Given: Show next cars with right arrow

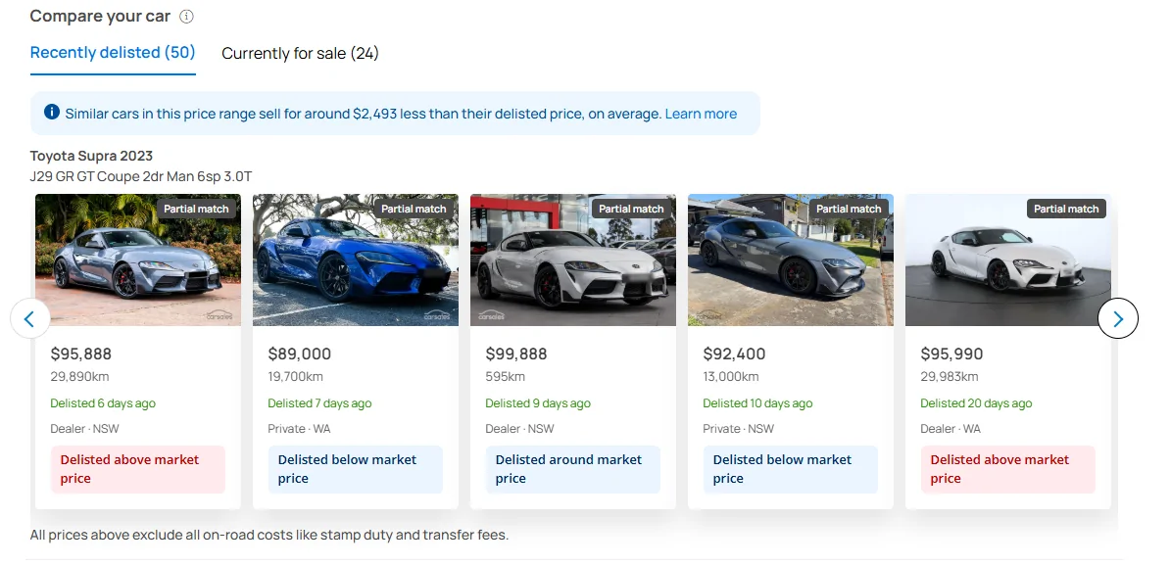Looking at the screenshot, I should pos(1118,318).
